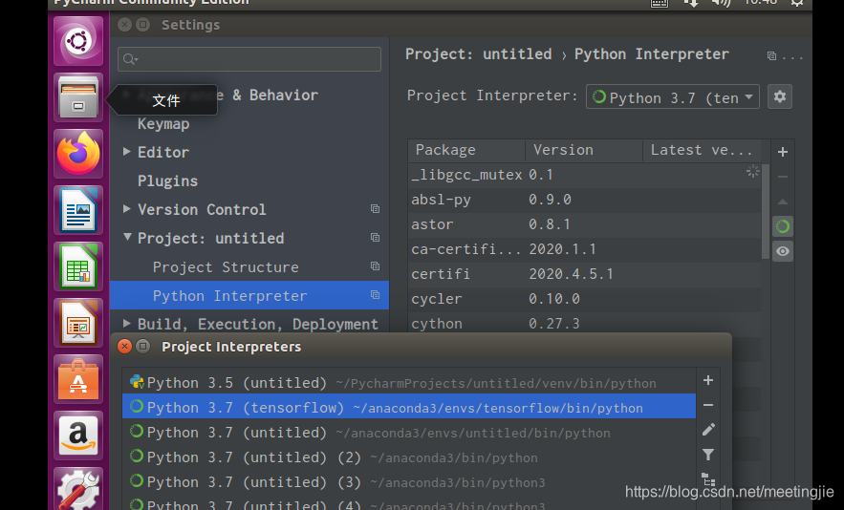Expand Build, Execution, Deployment section
The width and height of the screenshot is (844, 510).
127,324
